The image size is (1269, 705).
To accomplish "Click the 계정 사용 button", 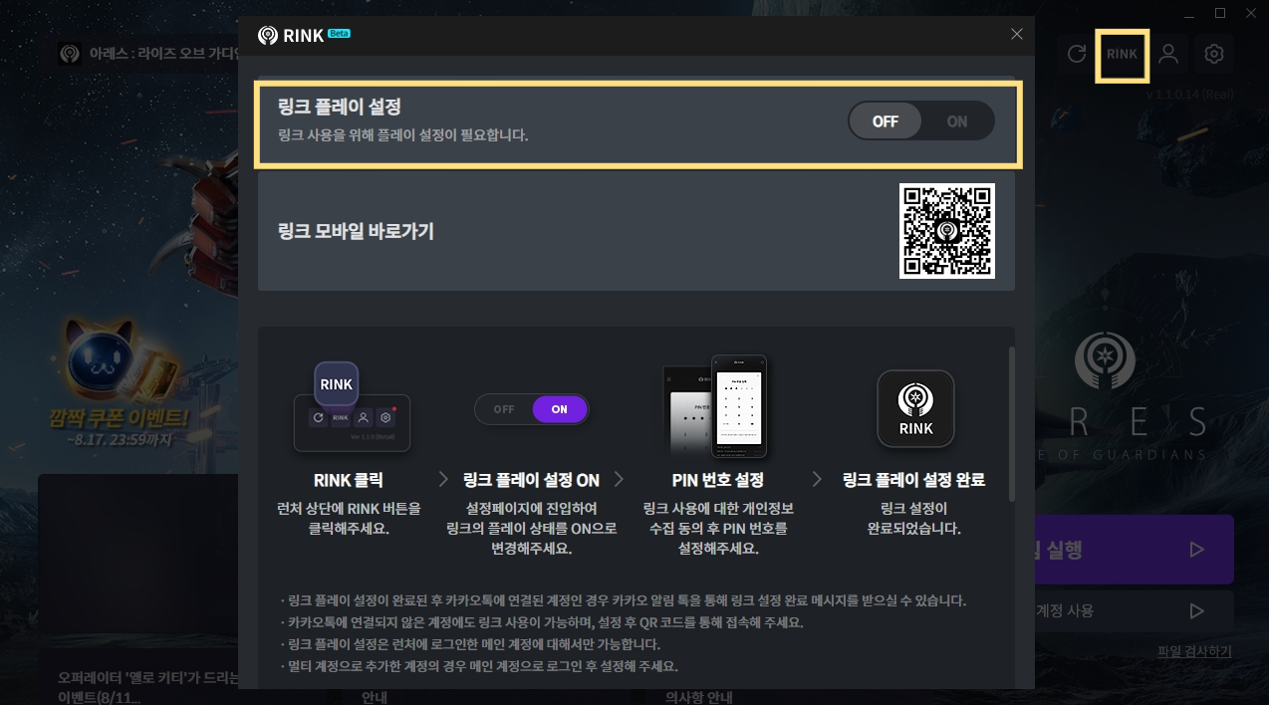I will click(1134, 610).
